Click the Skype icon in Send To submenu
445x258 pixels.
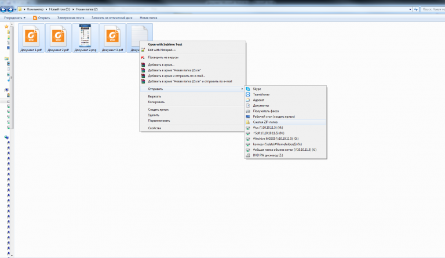249,89
